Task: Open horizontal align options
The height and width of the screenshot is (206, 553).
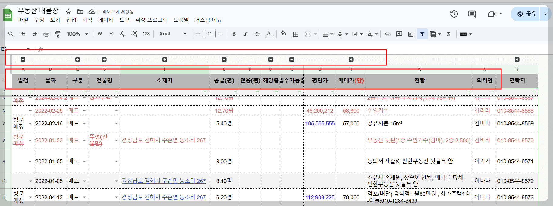Action: [328, 34]
